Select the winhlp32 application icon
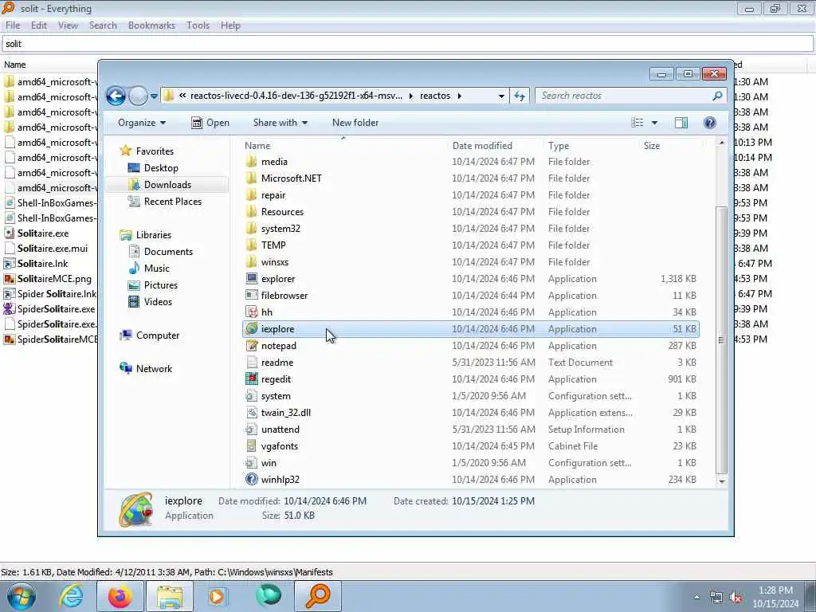The image size is (816, 612). (251, 479)
